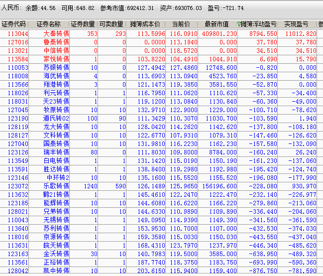Click the green sort arrow on 摊薄浮动盈亏
Screen dimensions: 323x276
click(x=239, y=24)
